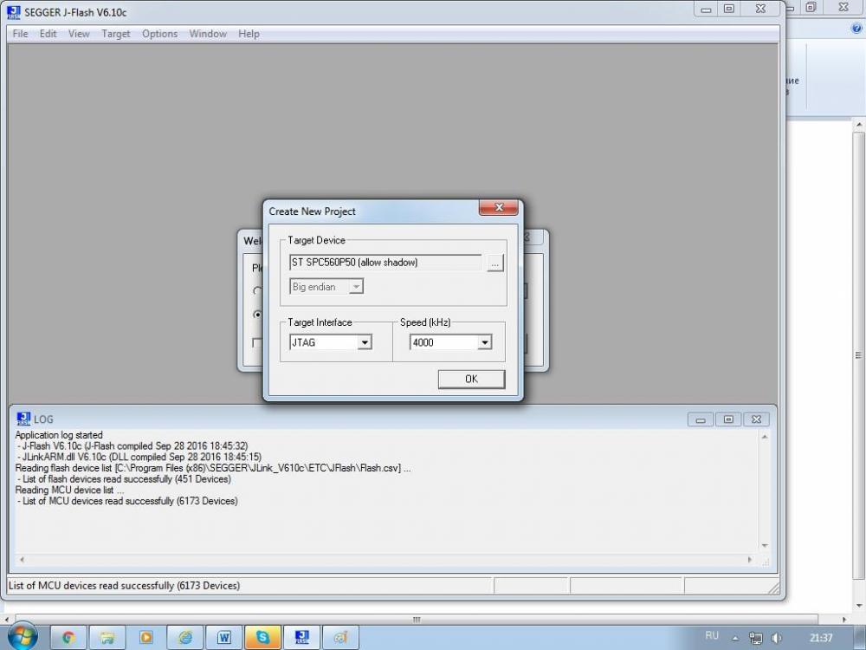The height and width of the screenshot is (650, 866).
Task: Close the J-Flash main window
Action: 760,10
